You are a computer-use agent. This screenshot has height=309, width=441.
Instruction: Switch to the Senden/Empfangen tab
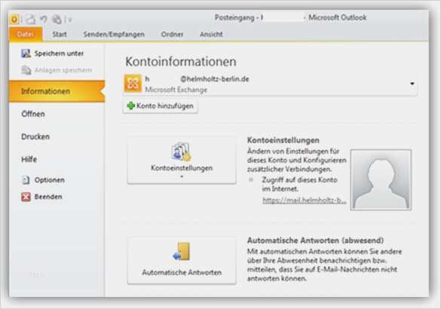(x=114, y=35)
